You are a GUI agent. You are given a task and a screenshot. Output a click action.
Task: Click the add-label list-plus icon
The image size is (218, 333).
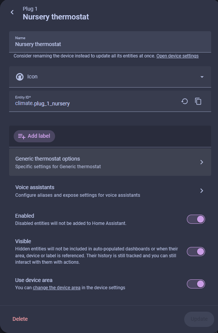click(x=21, y=136)
